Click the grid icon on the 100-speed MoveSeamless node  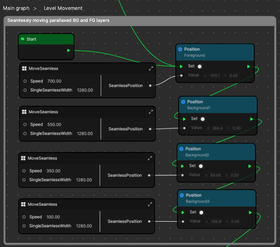pyautogui.click(x=23, y=204)
